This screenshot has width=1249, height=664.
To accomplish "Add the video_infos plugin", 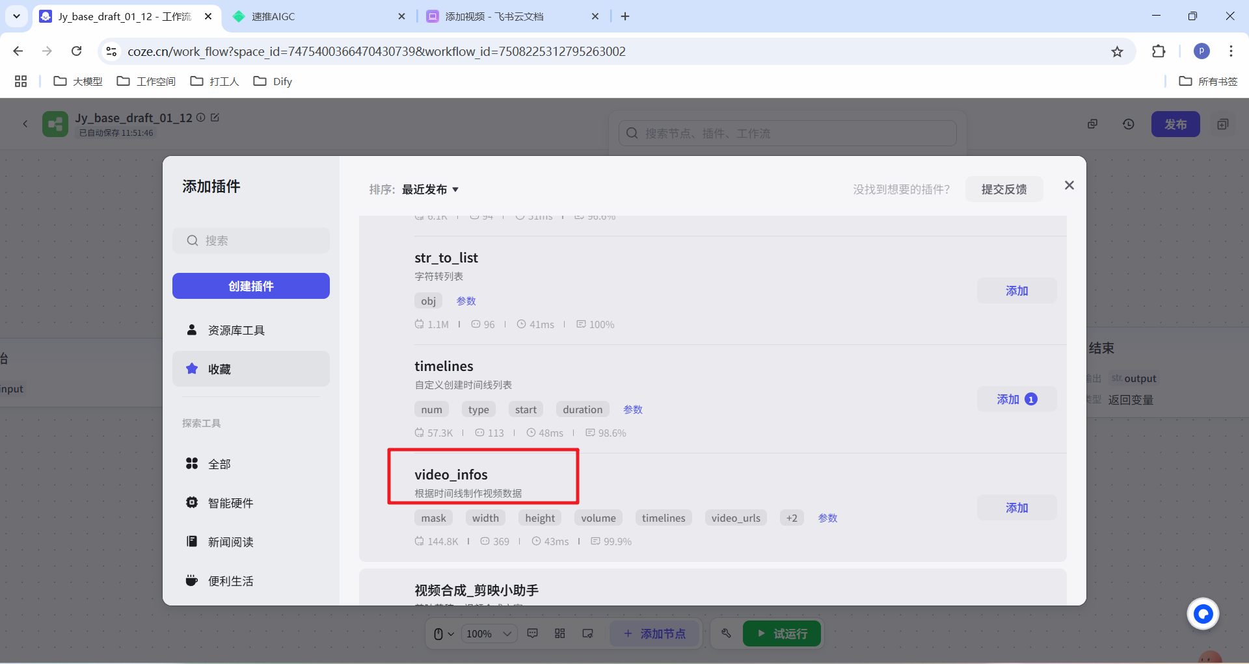I will point(1016,507).
